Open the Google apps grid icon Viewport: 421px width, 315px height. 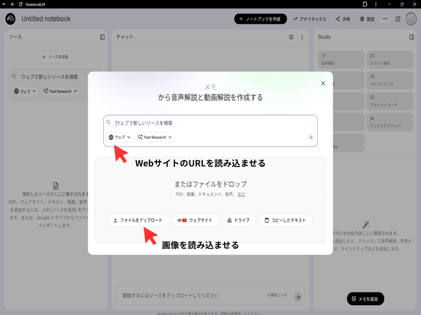(x=398, y=19)
